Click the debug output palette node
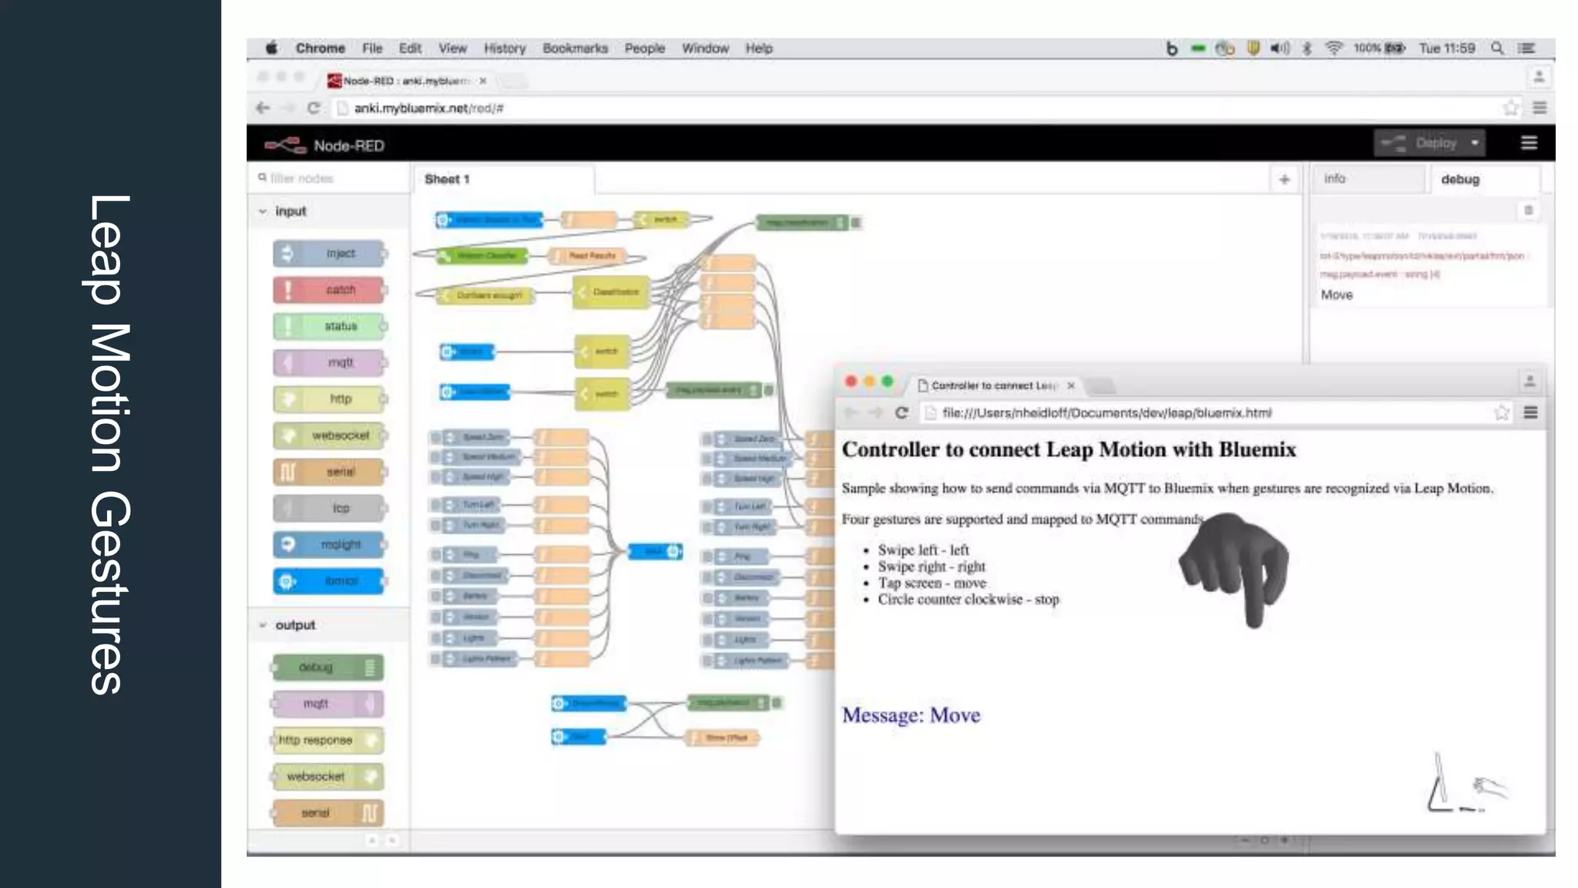Viewport: 1578px width, 888px height. pyautogui.click(x=327, y=668)
